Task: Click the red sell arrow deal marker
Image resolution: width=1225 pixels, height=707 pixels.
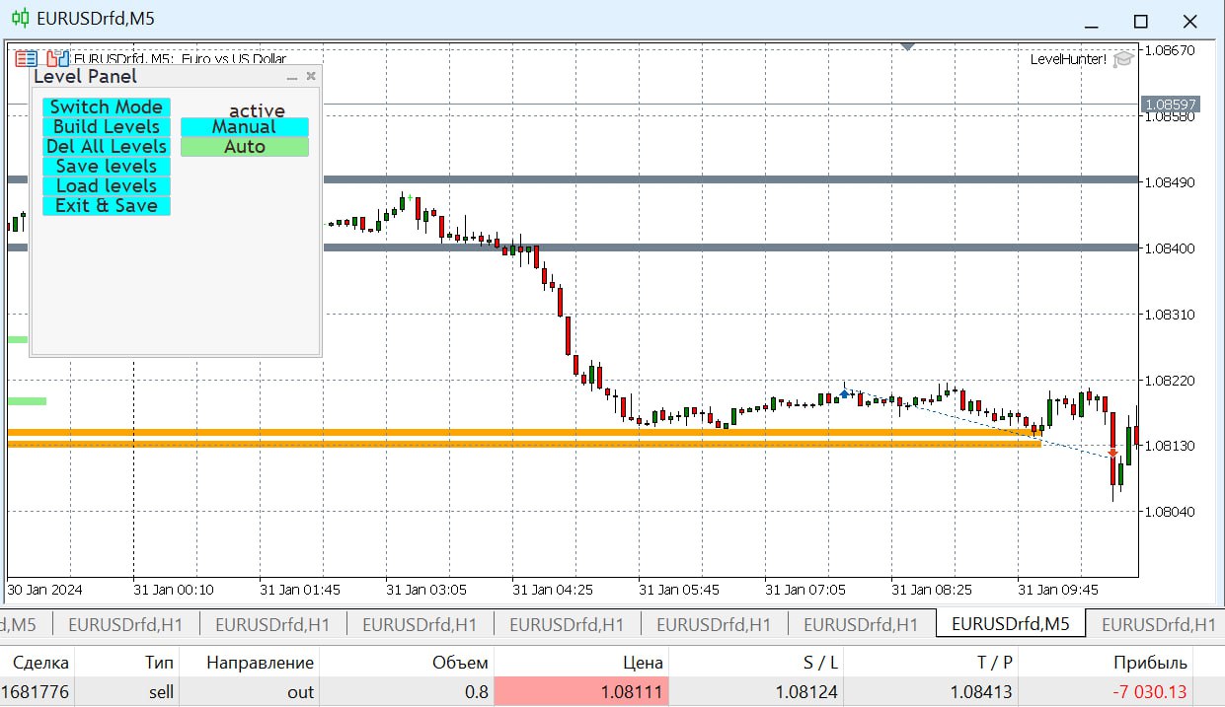Action: (1112, 454)
